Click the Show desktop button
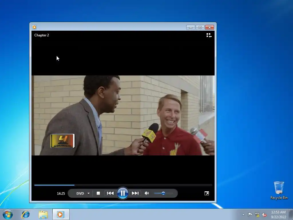 coord(291,214)
